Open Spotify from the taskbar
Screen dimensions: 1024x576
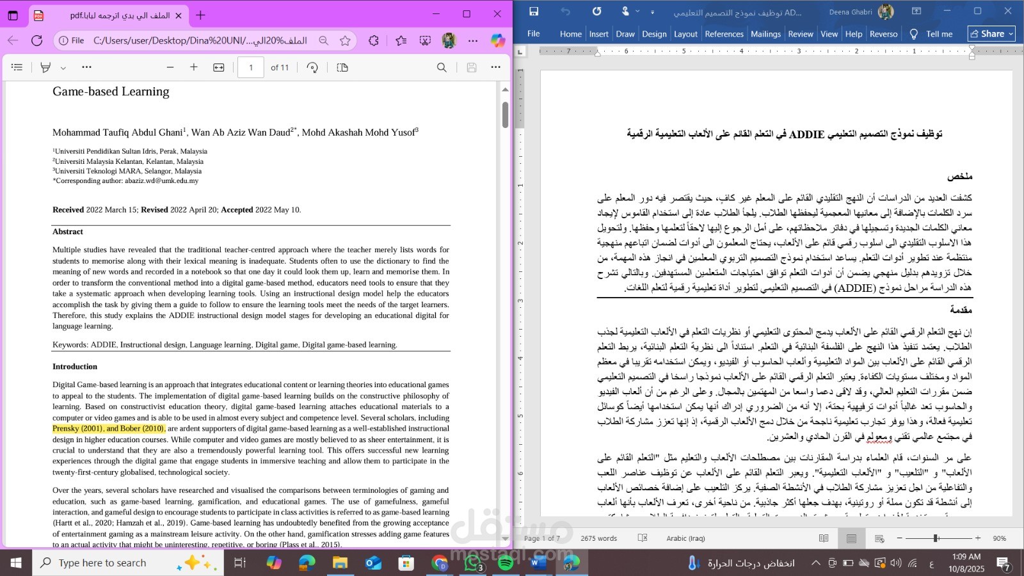pyautogui.click(x=506, y=563)
